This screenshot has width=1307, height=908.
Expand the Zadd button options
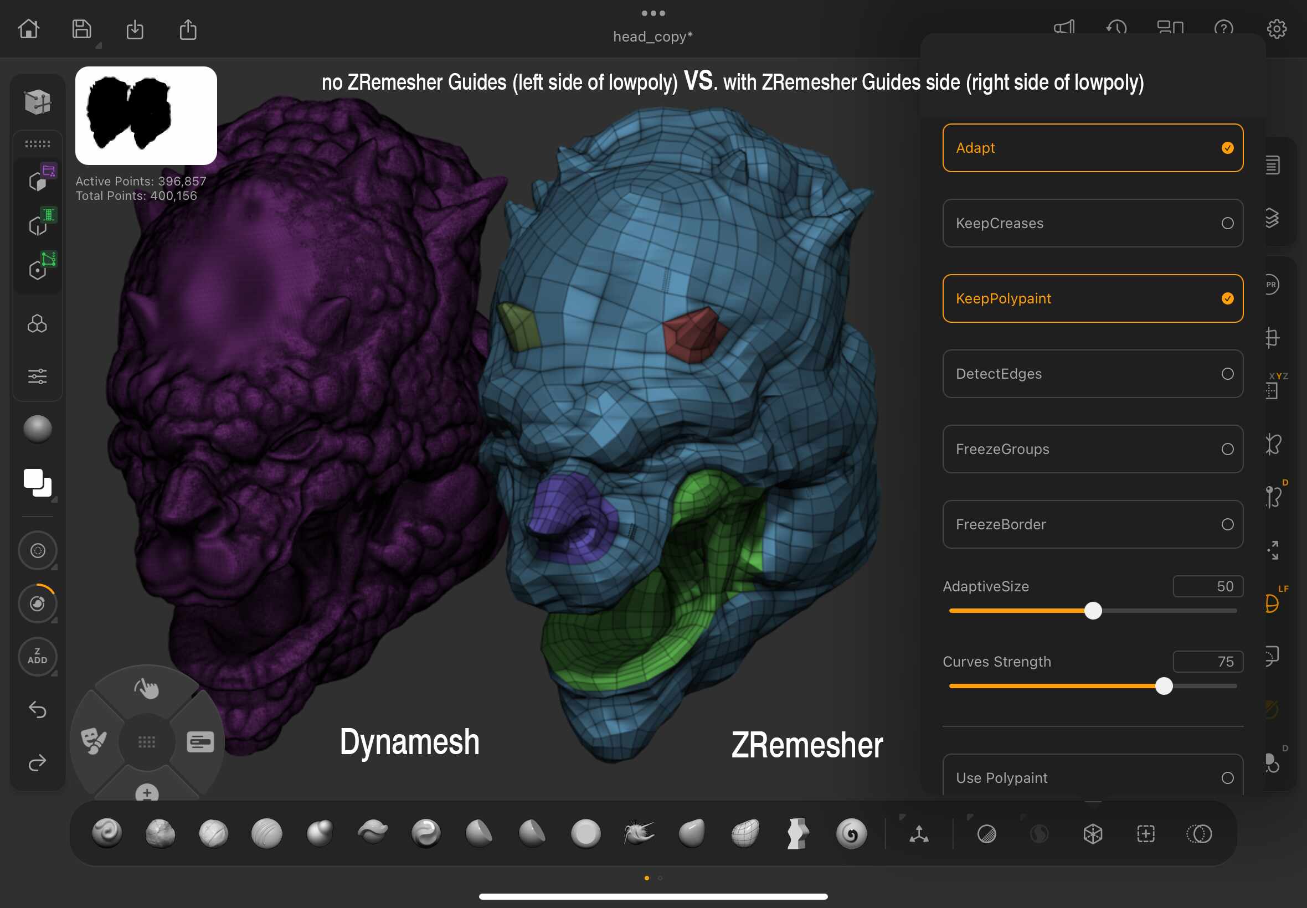(x=55, y=674)
